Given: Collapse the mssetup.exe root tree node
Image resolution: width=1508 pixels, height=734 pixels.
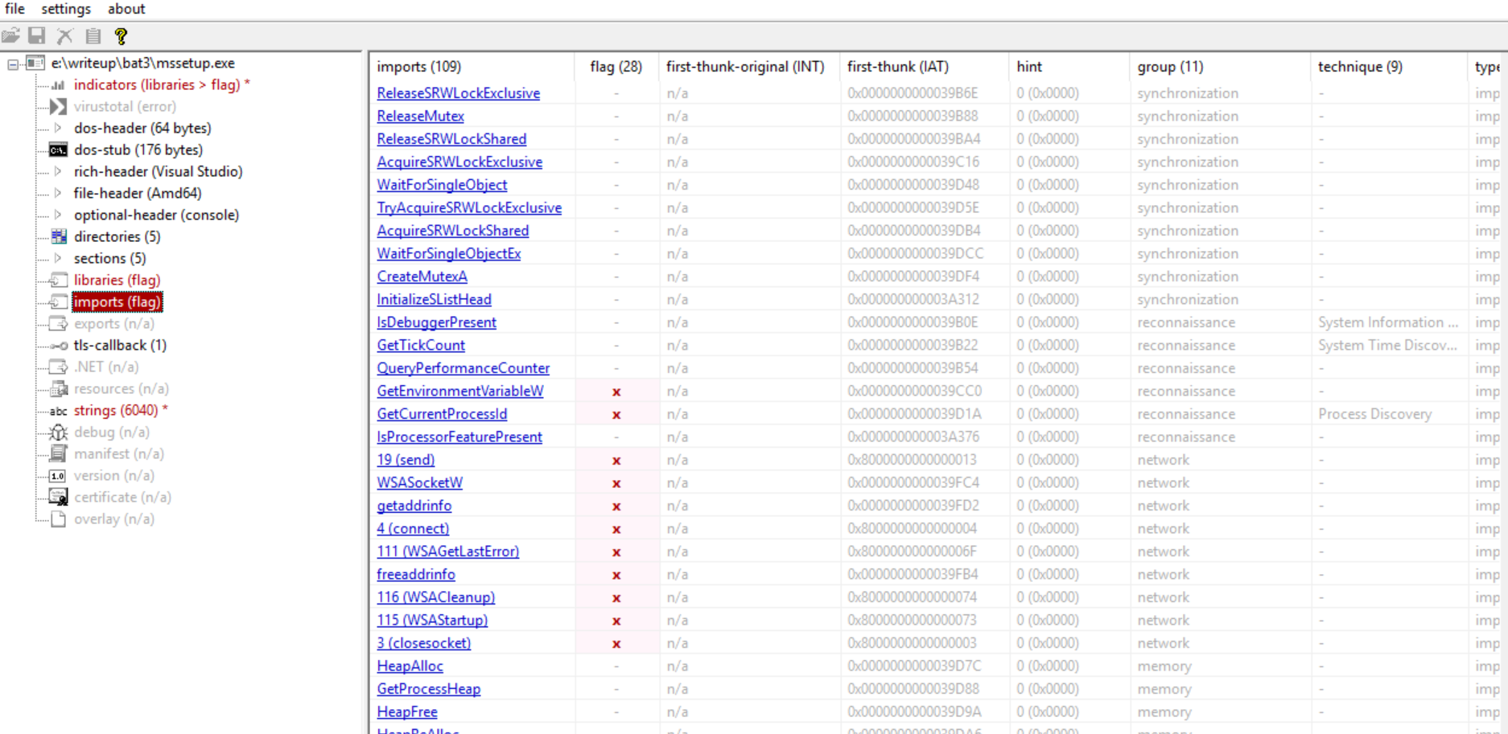Looking at the screenshot, I should tap(13, 64).
